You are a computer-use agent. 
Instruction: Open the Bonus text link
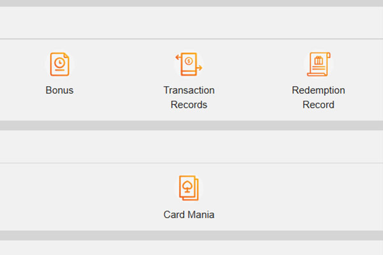59,91
